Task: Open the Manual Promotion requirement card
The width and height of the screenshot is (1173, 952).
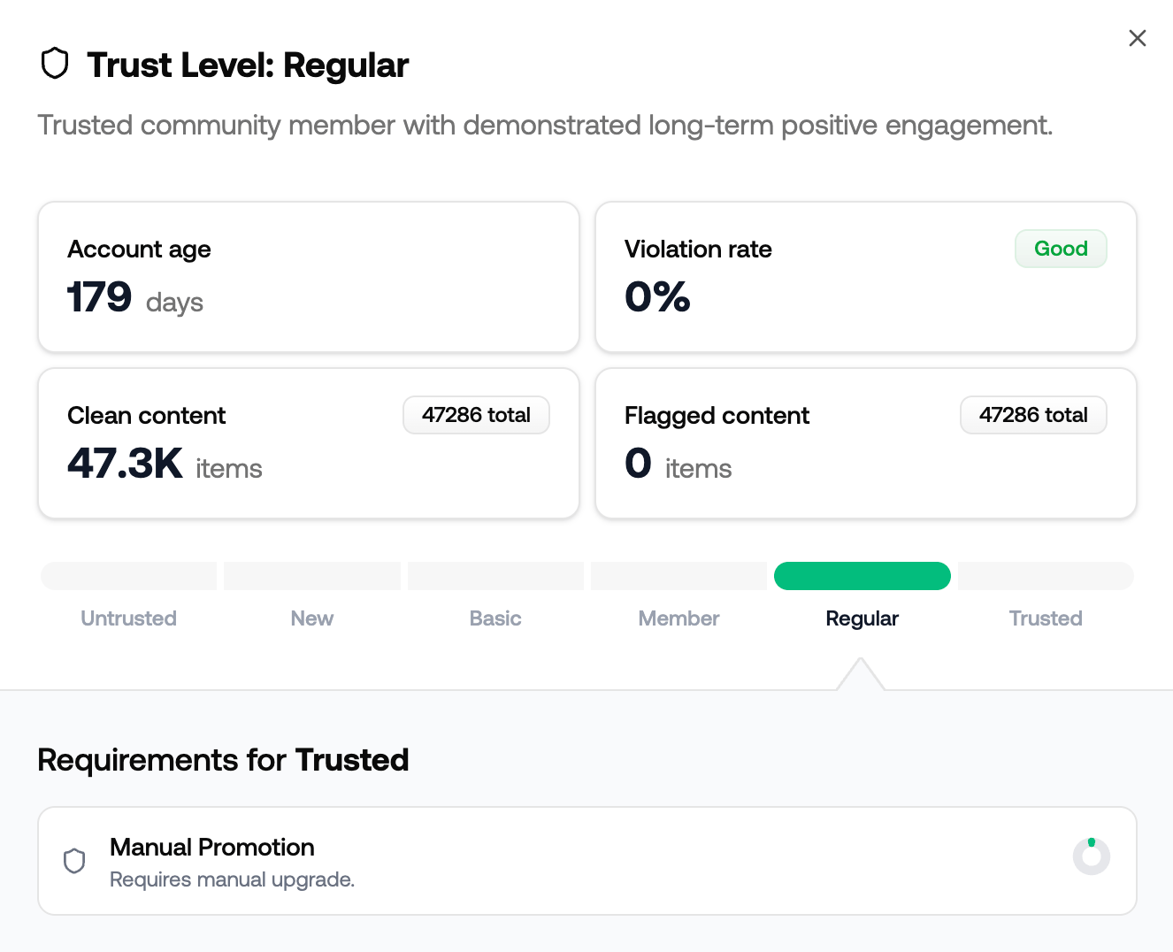Action: click(x=587, y=861)
